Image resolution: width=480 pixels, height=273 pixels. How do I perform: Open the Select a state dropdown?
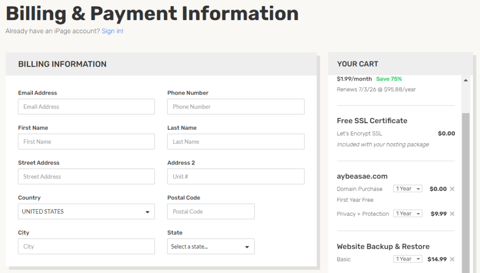210,246
